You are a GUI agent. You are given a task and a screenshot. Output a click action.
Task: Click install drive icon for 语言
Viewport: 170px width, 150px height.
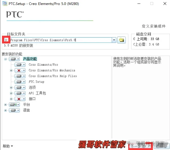click(x=13, y=110)
